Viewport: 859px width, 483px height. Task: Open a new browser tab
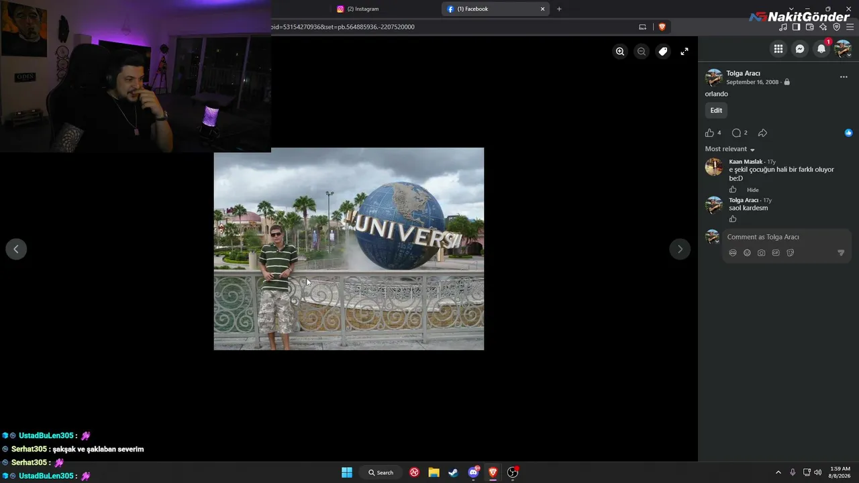coord(559,9)
